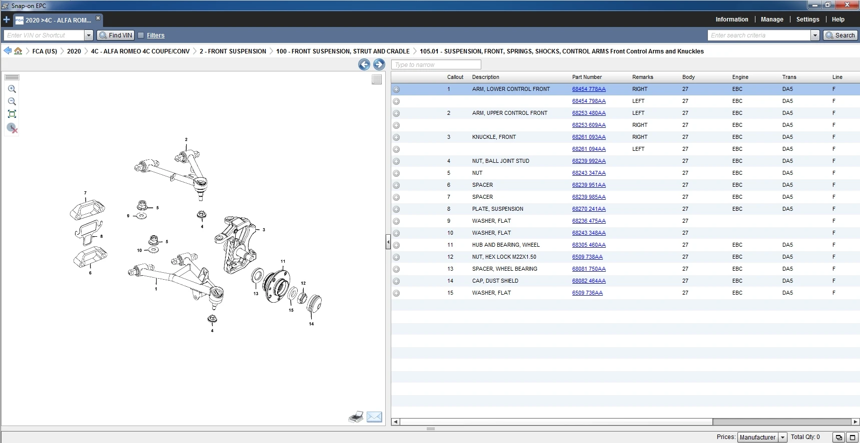The height and width of the screenshot is (443, 860).
Task: Print the diagram with the printer icon
Action: pos(356,417)
